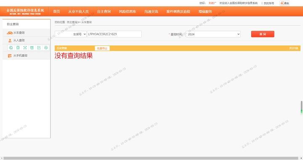Click the 批量导出 button
This screenshot has height=160, width=303.
coord(102,48)
